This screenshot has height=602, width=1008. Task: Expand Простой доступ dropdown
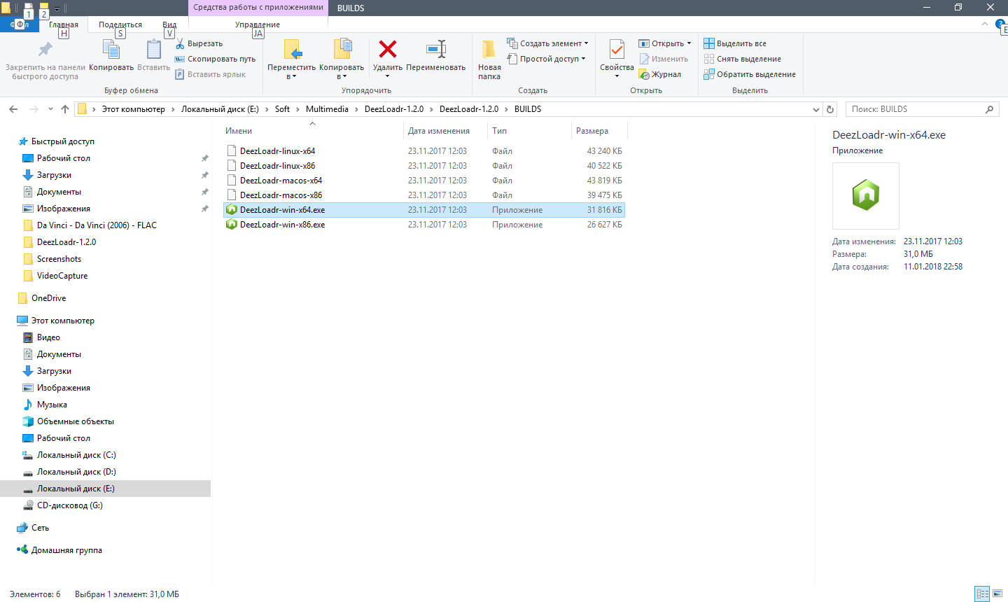click(583, 59)
